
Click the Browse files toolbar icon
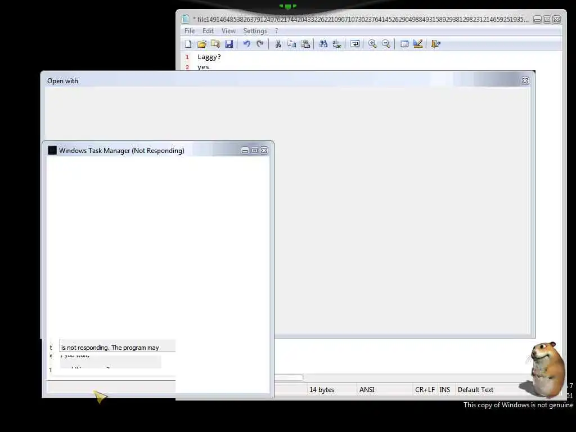(215, 44)
